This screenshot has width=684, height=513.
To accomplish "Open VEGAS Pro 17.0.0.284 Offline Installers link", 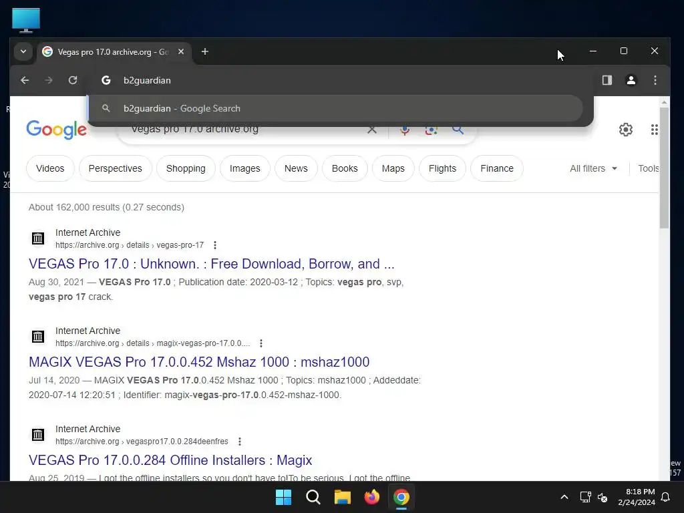I will pyautogui.click(x=170, y=460).
